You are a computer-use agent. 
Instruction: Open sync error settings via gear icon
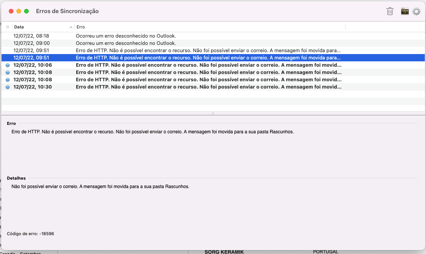coord(416,12)
